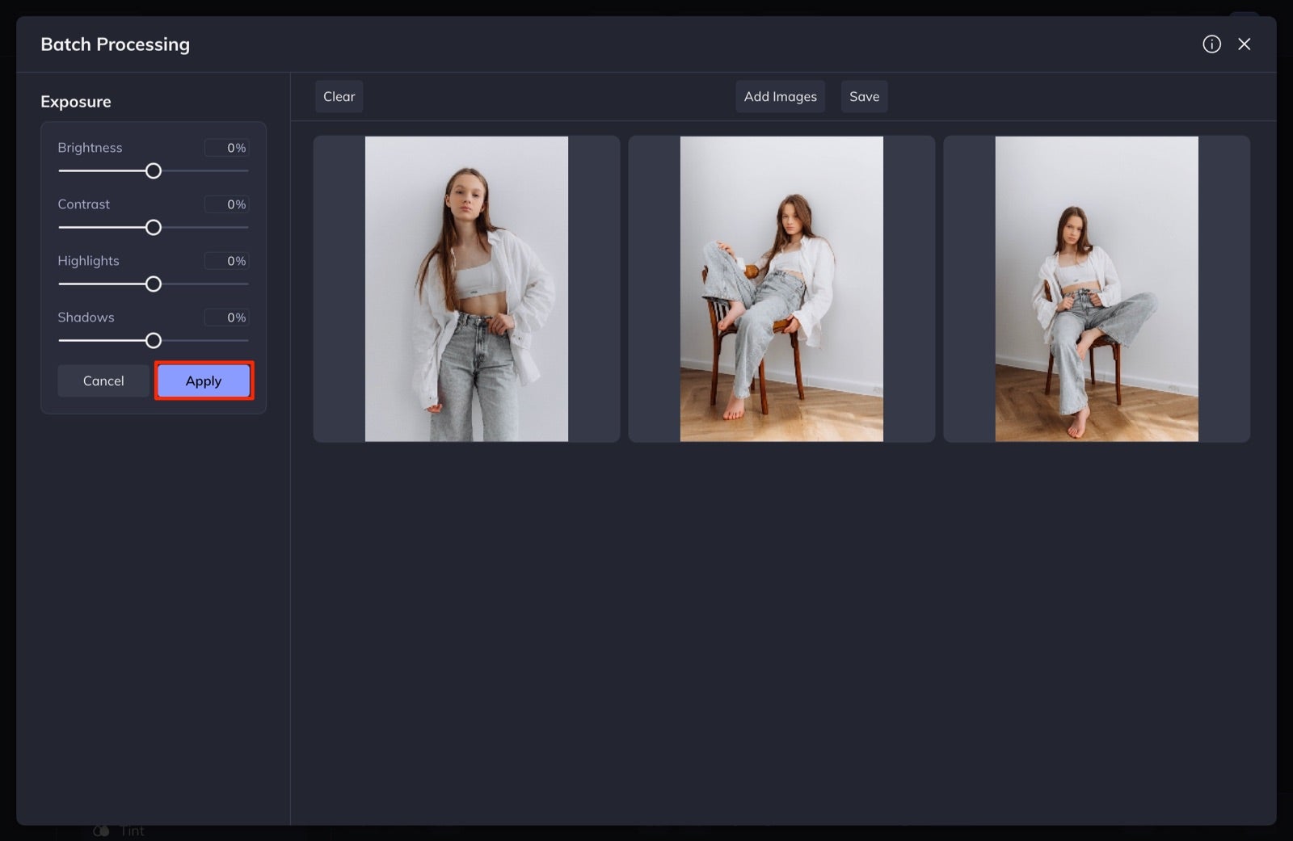
Task: Add Images to the batch queue
Action: pyautogui.click(x=779, y=96)
